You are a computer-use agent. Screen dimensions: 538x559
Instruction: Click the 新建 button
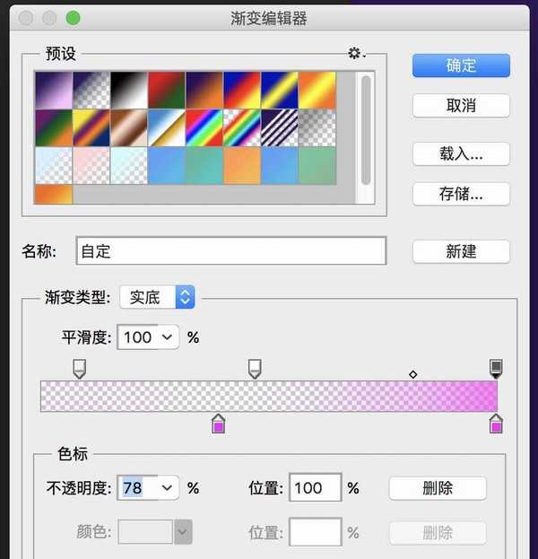pos(461,252)
